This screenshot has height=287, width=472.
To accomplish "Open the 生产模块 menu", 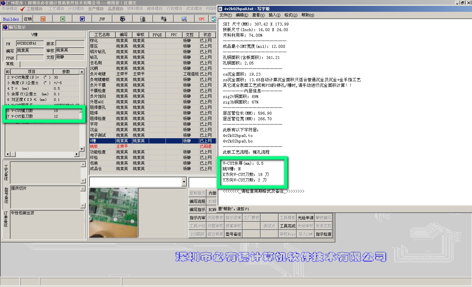I will point(96,9).
